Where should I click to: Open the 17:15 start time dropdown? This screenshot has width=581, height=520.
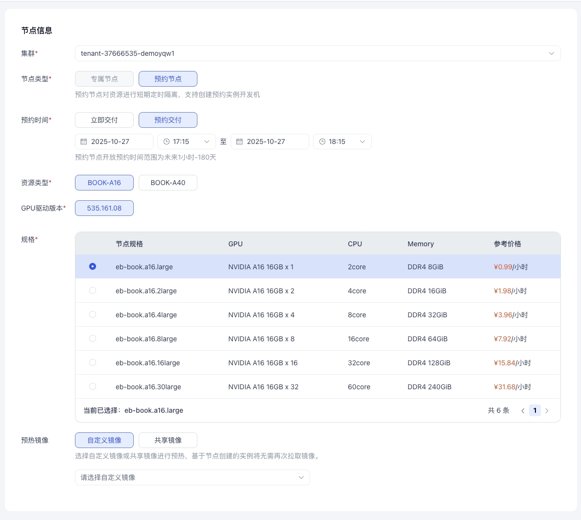click(206, 142)
